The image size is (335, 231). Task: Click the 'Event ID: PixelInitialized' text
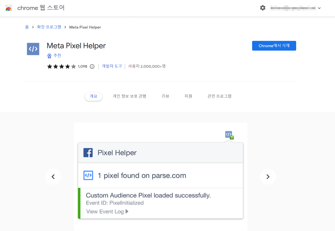point(115,203)
